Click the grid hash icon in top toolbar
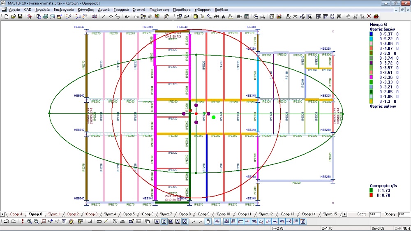411x231 pixels. (x=95, y=16)
